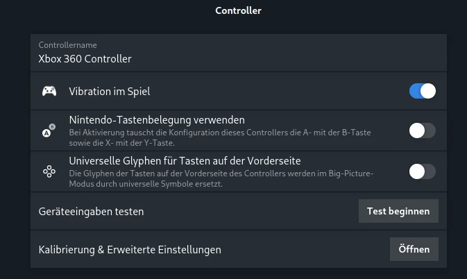This screenshot has height=279, width=467.
Task: Click the Controller page title
Action: [238, 10]
